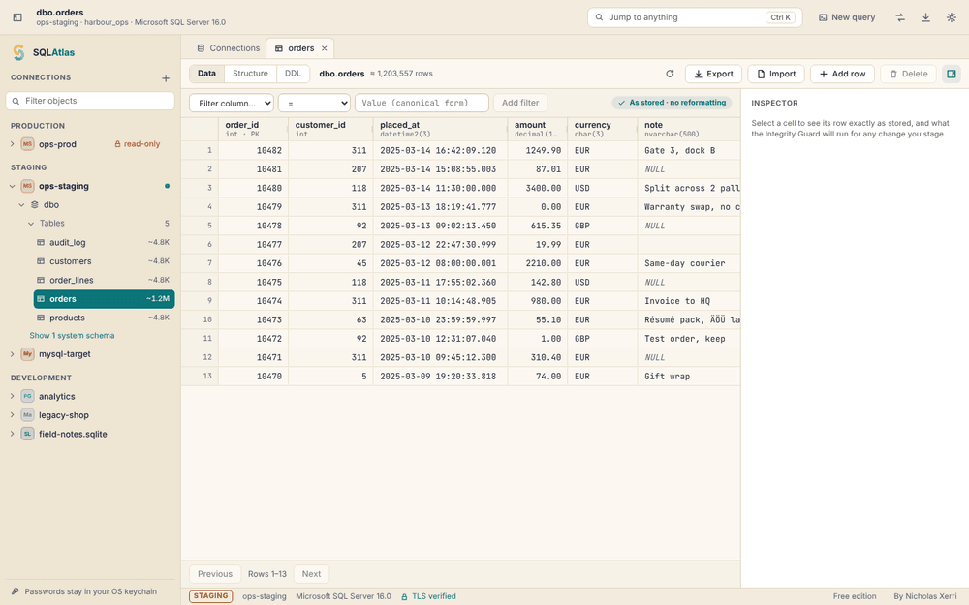The width and height of the screenshot is (969, 605).
Task: Open the Filter column dropdown
Action: click(232, 103)
